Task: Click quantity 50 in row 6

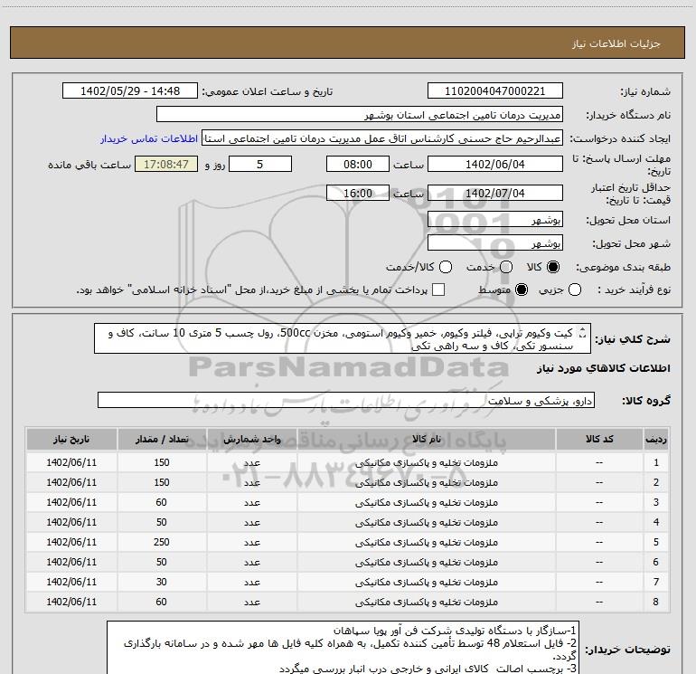Action: click(162, 562)
